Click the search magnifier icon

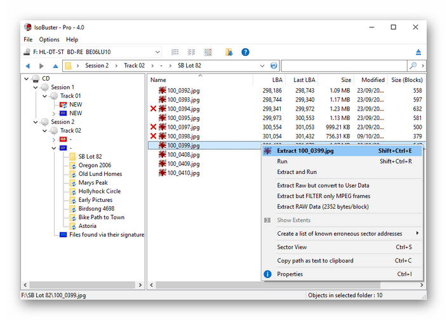point(413,65)
